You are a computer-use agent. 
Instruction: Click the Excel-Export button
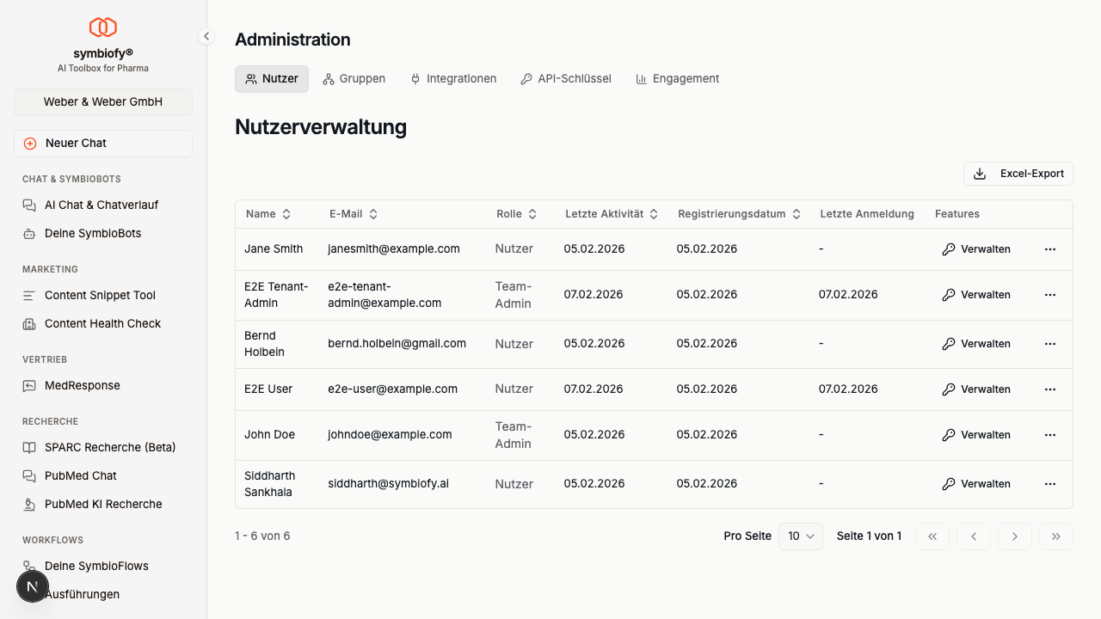click(1018, 173)
